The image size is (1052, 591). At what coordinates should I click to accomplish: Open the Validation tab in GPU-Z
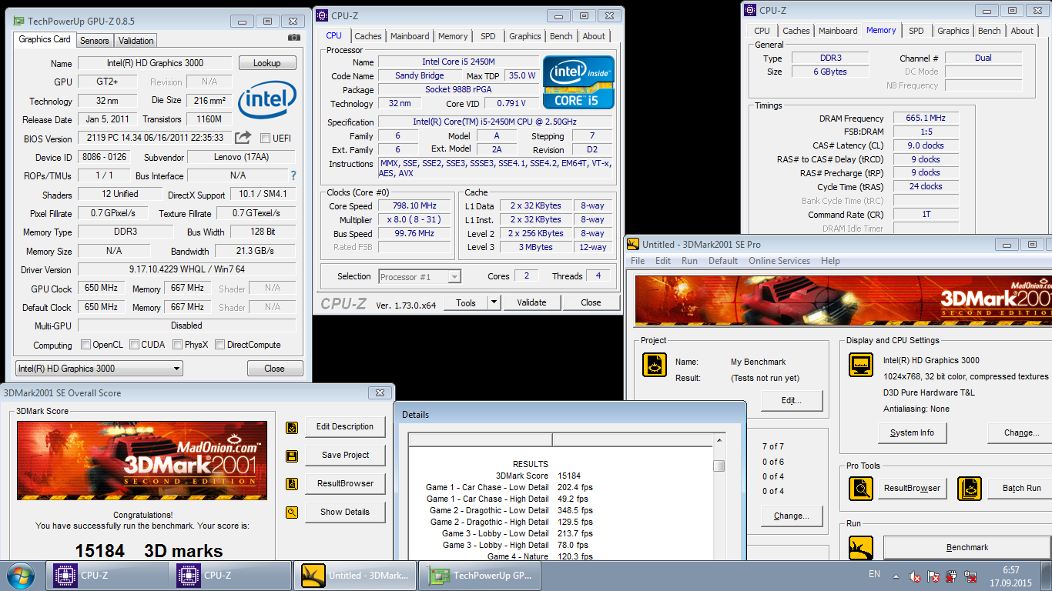click(x=136, y=40)
